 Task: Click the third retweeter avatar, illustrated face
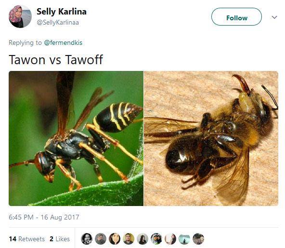115,239
